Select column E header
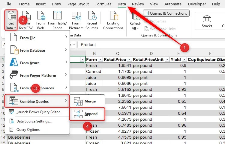Image resolution: width=225 pixels, height=144 pixels. tap(178, 53)
